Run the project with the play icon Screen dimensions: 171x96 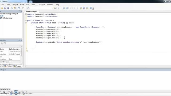coord(58,8)
